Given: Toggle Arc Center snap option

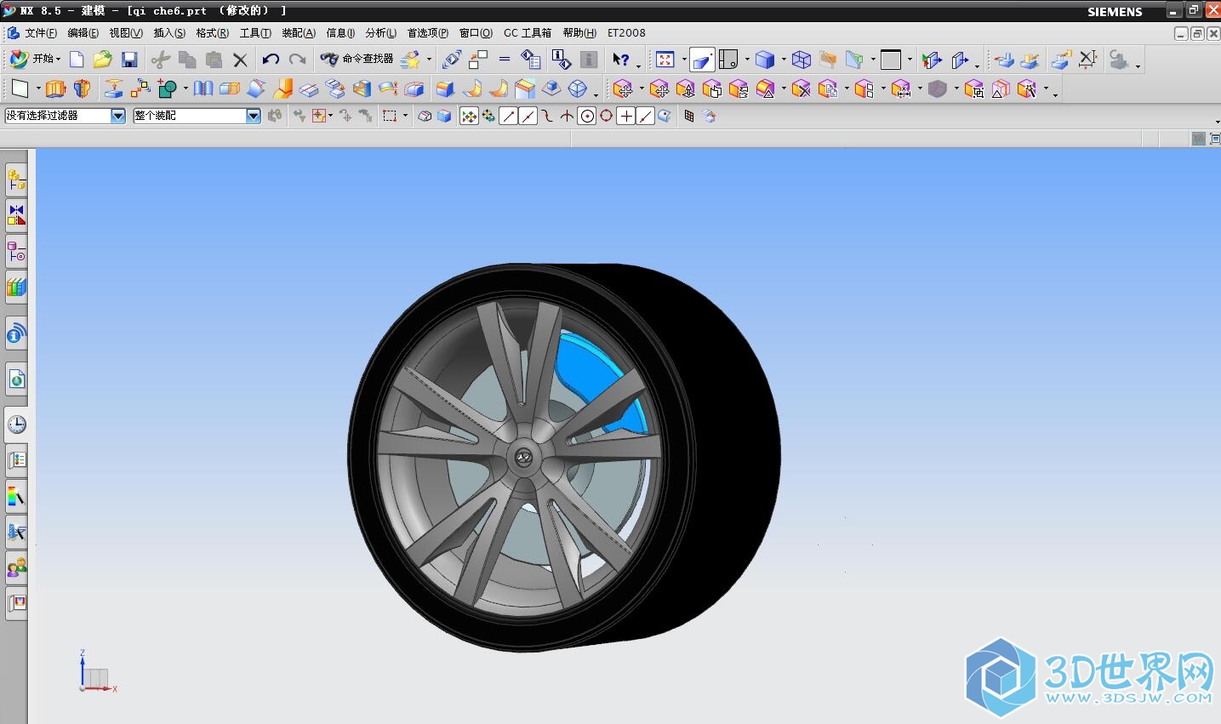Looking at the screenshot, I should [586, 116].
